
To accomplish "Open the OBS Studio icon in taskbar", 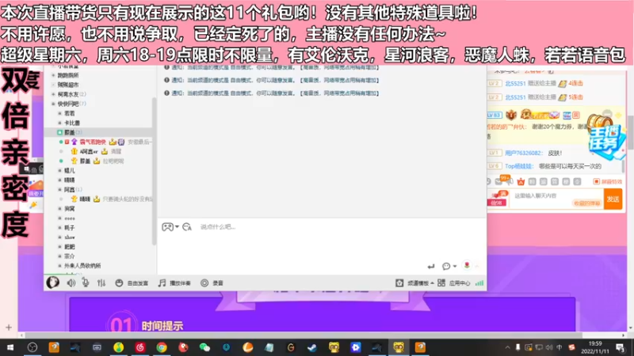I will click(x=32, y=347).
